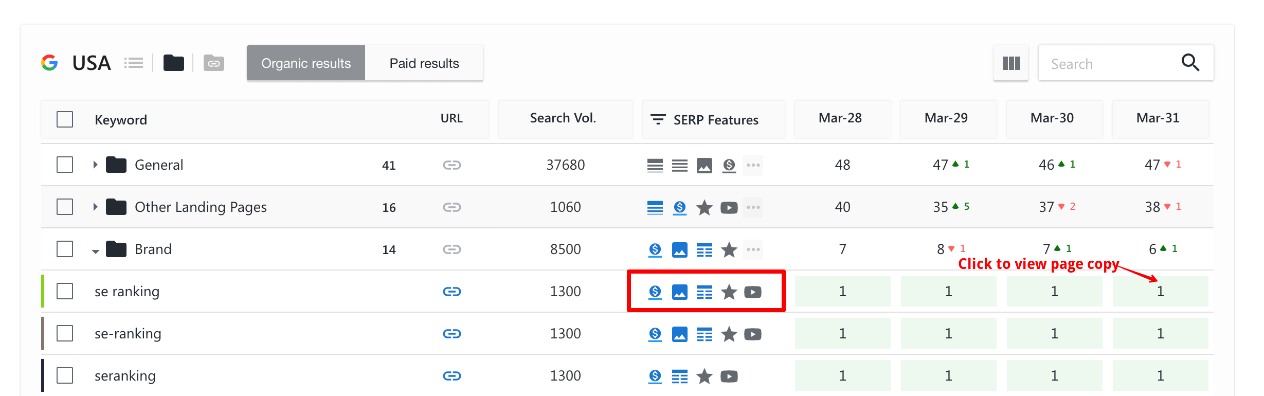Select the se-ranking keyword checkbox

(x=65, y=333)
